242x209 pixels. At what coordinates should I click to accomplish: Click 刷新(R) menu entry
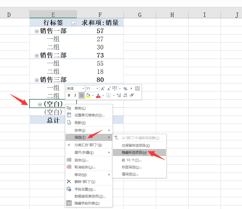(89, 123)
